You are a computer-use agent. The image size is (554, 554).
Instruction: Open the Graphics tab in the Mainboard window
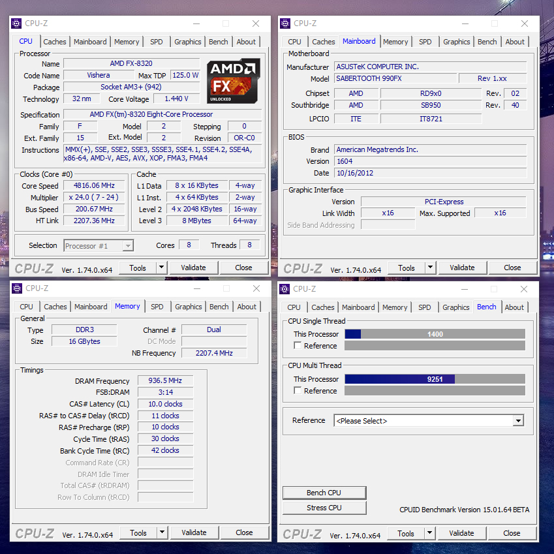[457, 42]
